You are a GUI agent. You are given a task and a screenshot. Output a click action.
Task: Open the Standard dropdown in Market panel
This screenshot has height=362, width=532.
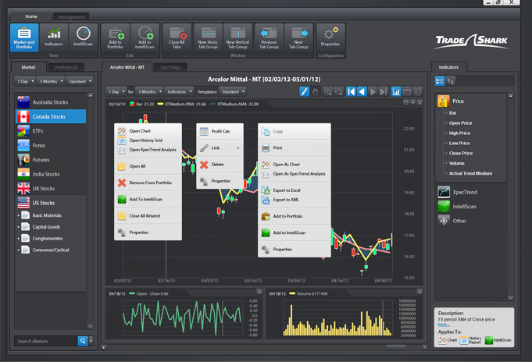click(x=80, y=81)
